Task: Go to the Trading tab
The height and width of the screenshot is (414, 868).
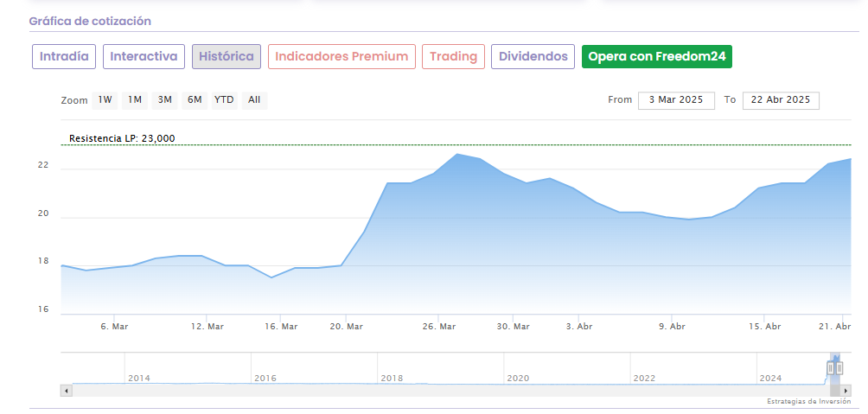Action: coord(453,57)
